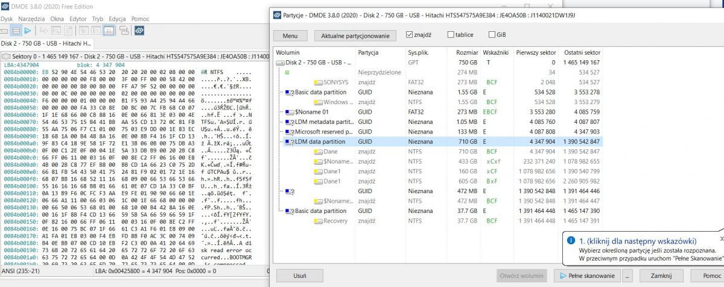Image resolution: width=724 pixels, height=287 pixels.
Task: Click the LDM data partition icon
Action: coord(288,142)
